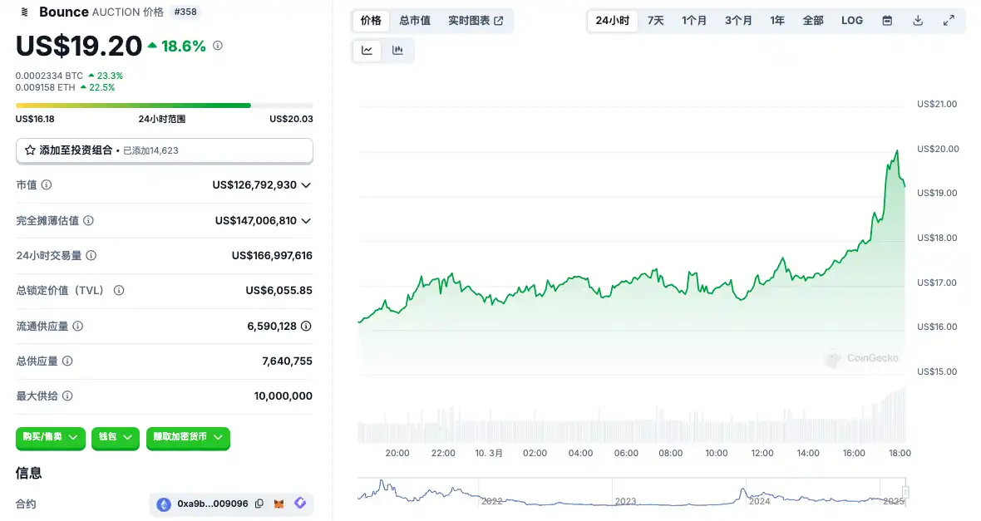Open the info tooltip for 市值
Image resolution: width=981 pixels, height=521 pixels.
point(47,184)
